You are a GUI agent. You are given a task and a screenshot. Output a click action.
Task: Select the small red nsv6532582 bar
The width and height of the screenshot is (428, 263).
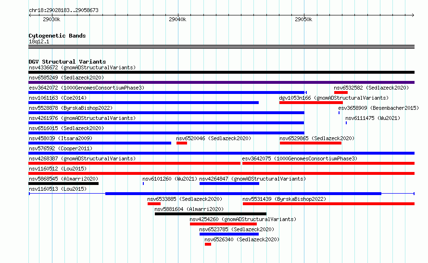click(340, 92)
